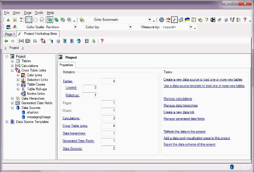This screenshot has height=172, width=254.
Task: Select messagingUsage data source in tree
Action: click(x=38, y=117)
